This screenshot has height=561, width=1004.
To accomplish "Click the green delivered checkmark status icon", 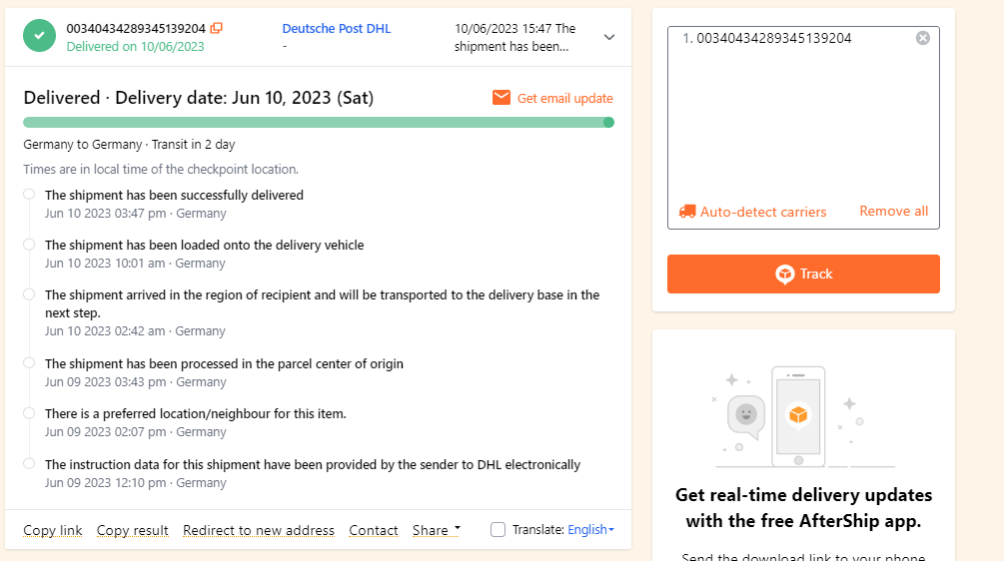I will (x=39, y=36).
